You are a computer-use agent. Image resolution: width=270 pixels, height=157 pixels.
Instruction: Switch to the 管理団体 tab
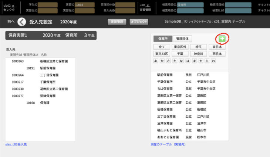tap(182, 39)
